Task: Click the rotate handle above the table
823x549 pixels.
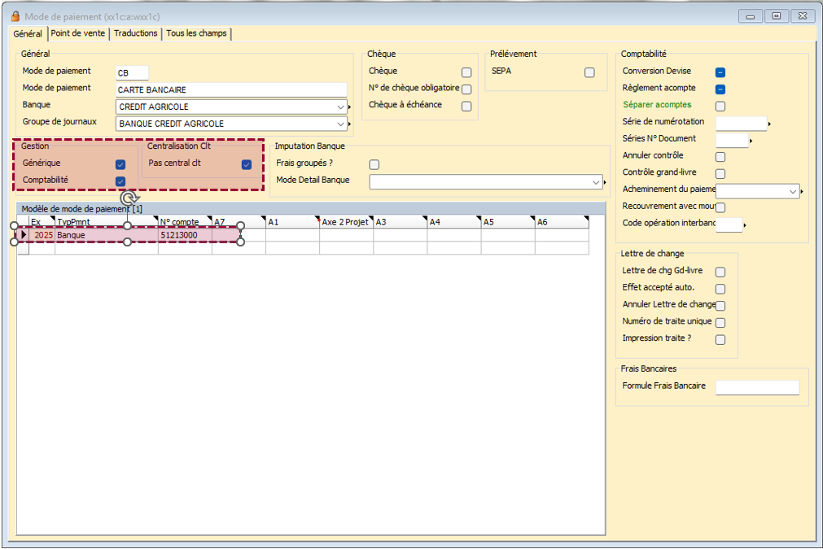Action: coord(127,198)
